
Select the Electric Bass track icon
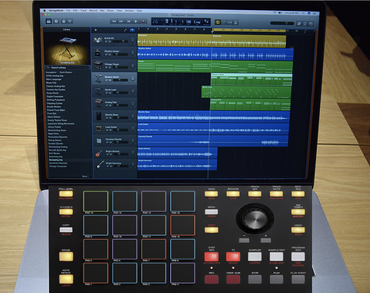click(98, 116)
